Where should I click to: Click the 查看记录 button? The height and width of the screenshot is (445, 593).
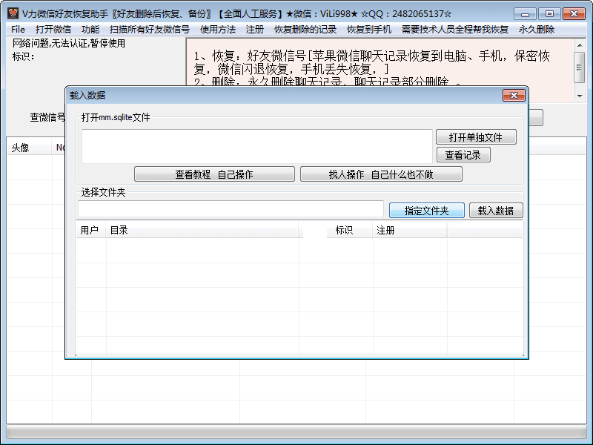tap(463, 155)
